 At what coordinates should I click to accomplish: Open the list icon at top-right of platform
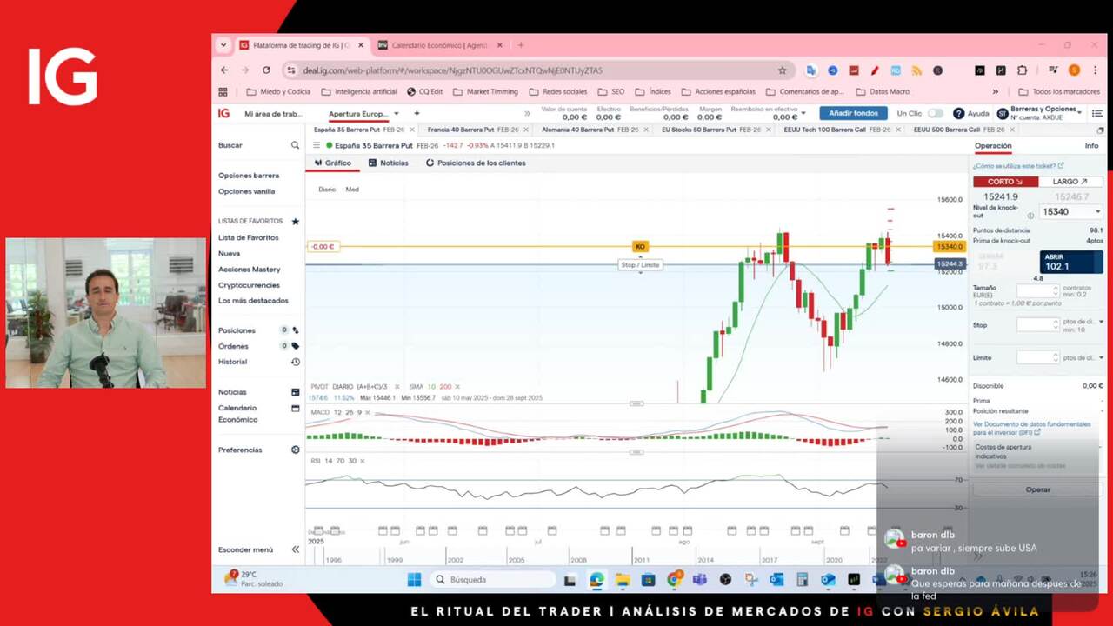1097,113
